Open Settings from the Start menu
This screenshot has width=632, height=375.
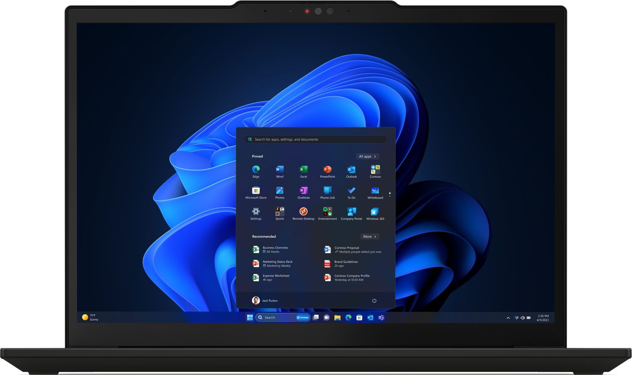pyautogui.click(x=256, y=214)
